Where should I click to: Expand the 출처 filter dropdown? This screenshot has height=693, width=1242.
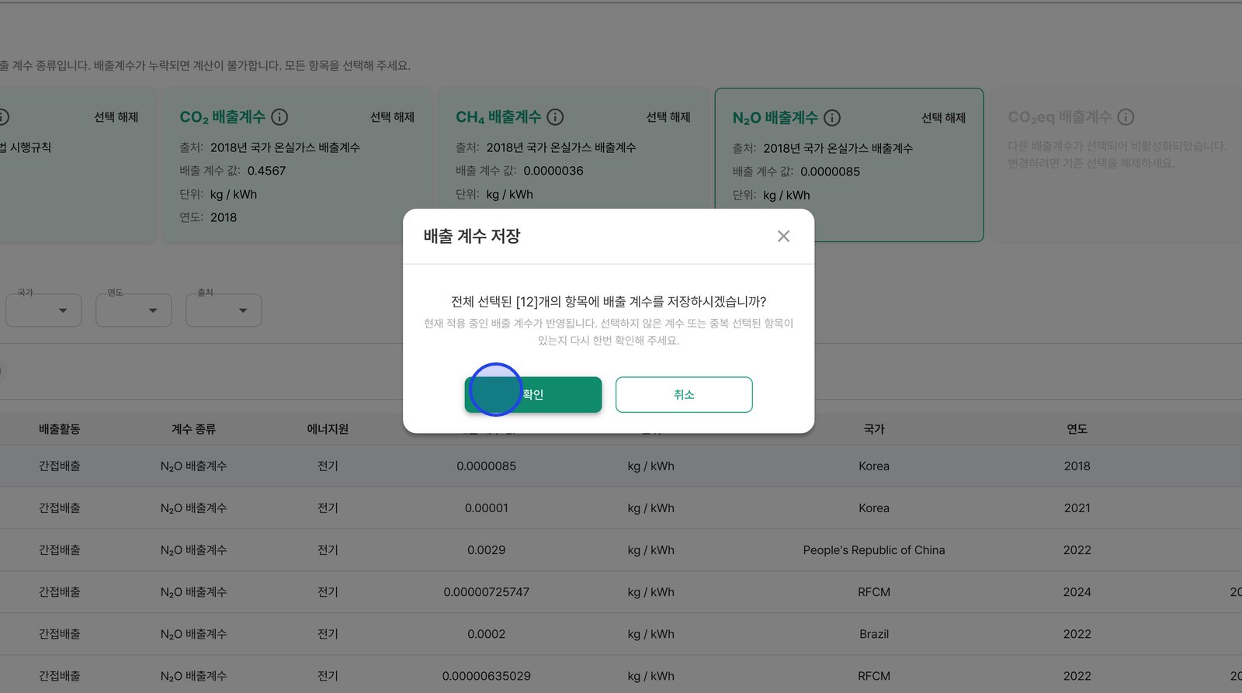(x=224, y=310)
